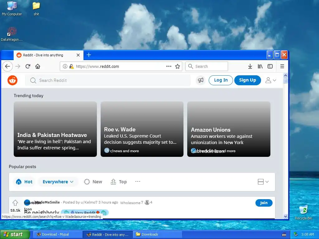Click the Reddit taskbar window button
This screenshot has width=319, height=239.
pyautogui.click(x=107, y=235)
